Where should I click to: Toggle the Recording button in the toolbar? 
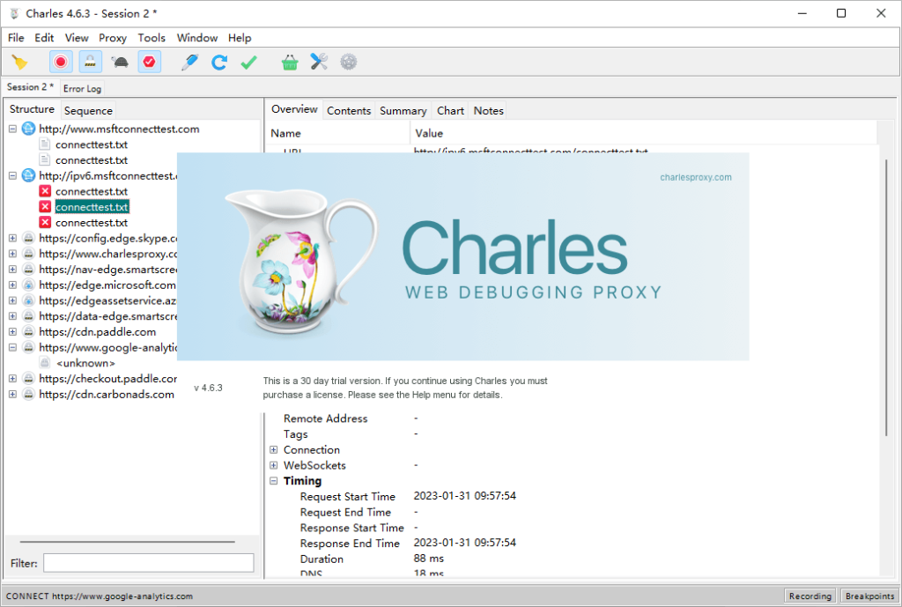click(x=59, y=62)
